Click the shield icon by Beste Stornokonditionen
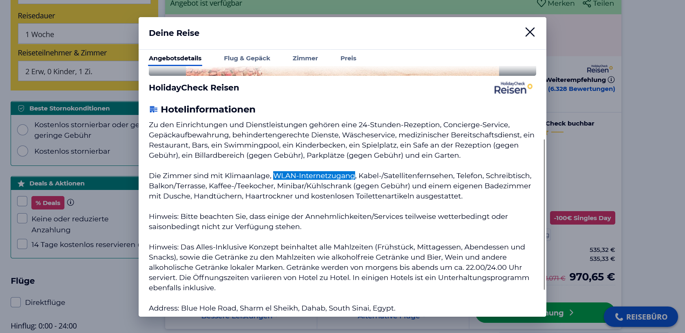The image size is (685, 333). click(x=21, y=108)
